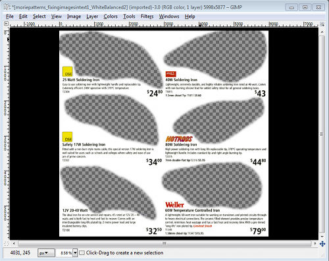This screenshot has width=329, height=261.
Task: Click the '$43' price on the canvas
Action: click(260, 94)
